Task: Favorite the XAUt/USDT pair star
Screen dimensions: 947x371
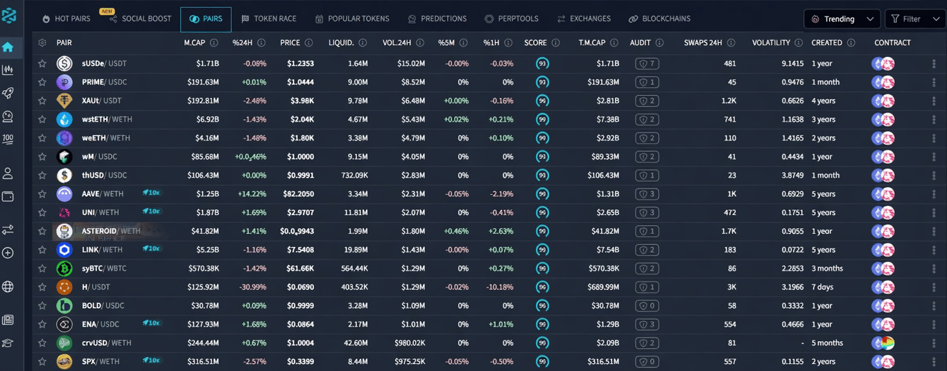Action: tap(42, 101)
